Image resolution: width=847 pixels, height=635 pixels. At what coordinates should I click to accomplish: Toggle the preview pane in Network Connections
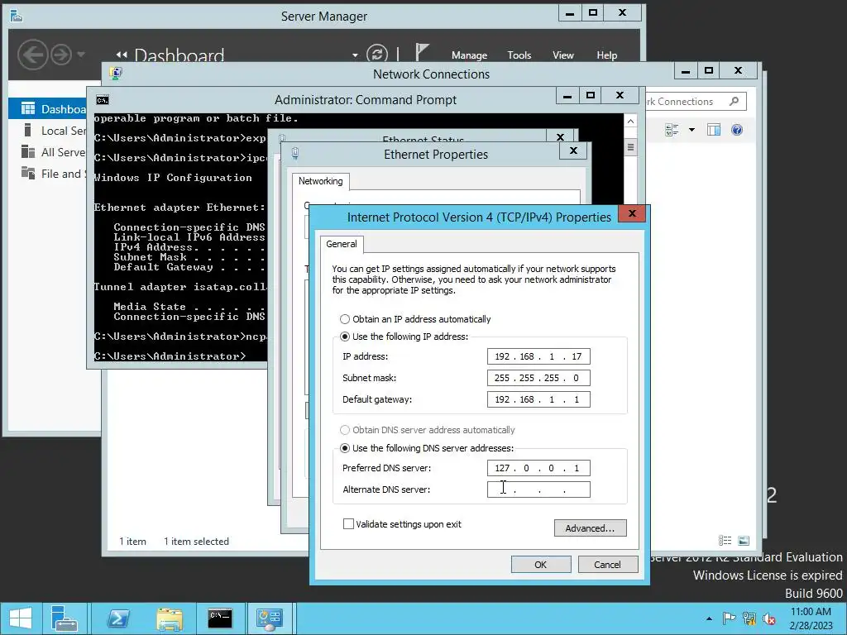tap(714, 130)
